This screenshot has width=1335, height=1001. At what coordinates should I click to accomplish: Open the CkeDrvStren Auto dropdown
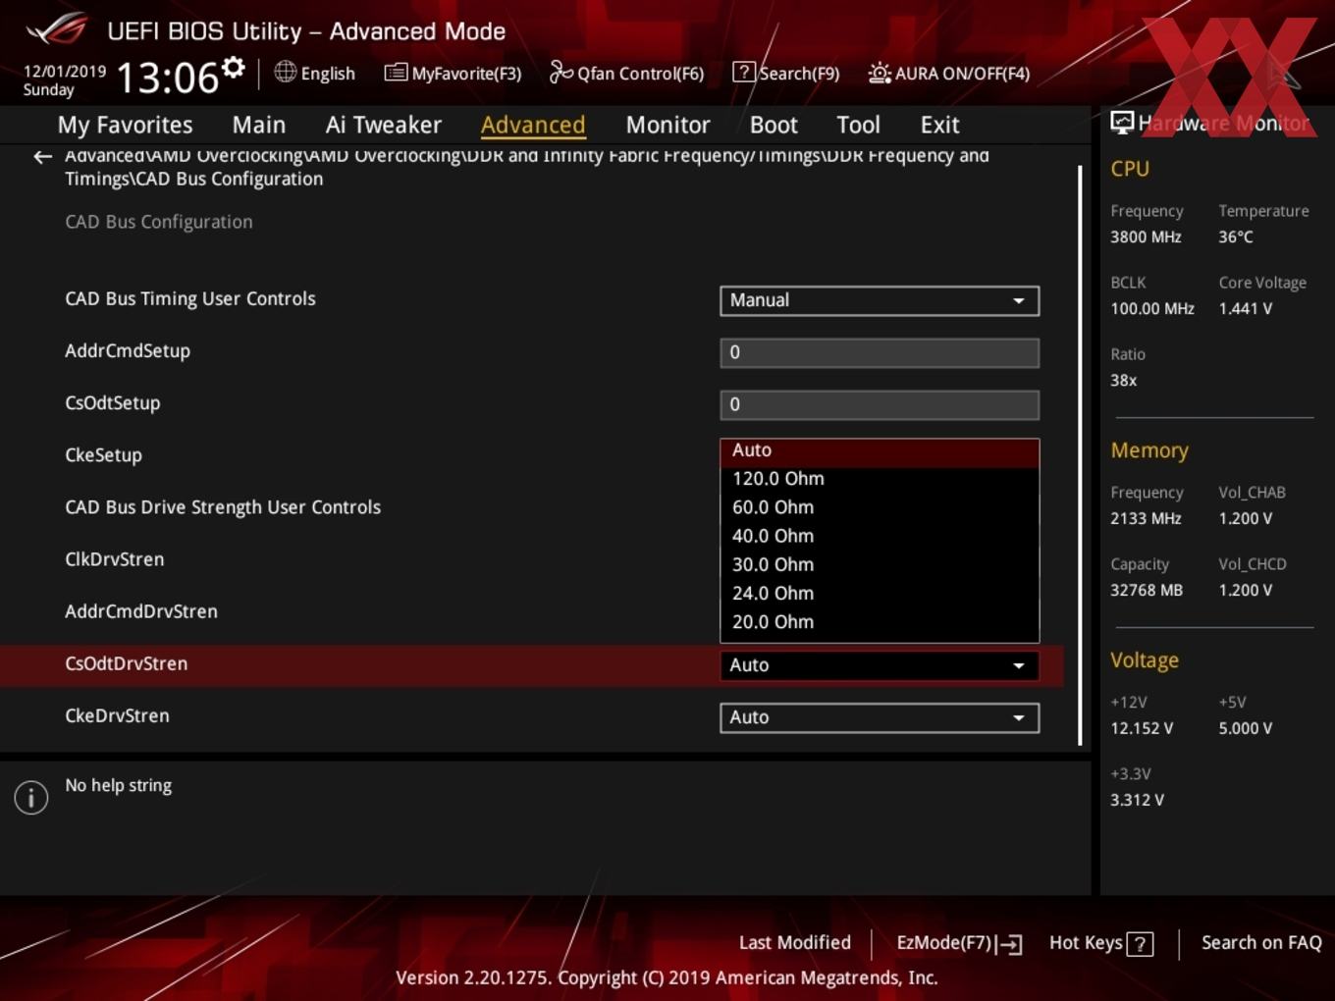pyautogui.click(x=880, y=717)
